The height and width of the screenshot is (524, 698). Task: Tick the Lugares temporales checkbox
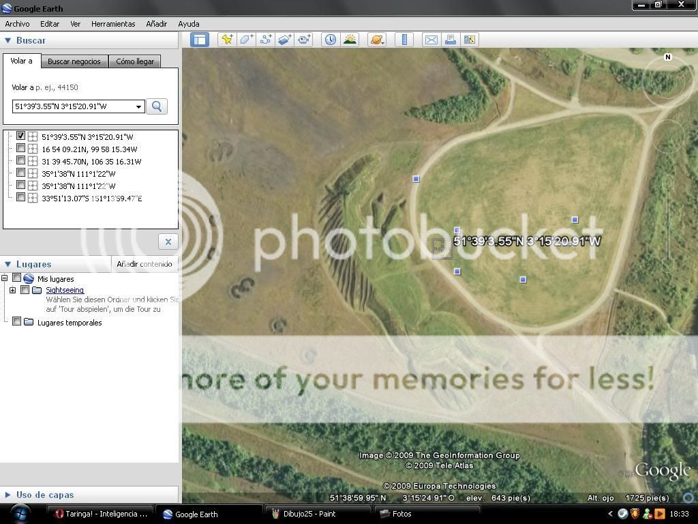(16, 321)
